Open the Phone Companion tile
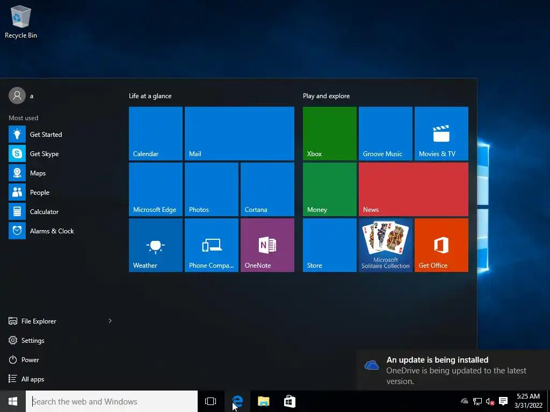The image size is (550, 412). 212,245
